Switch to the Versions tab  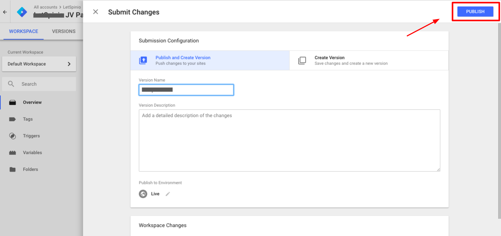64,31
